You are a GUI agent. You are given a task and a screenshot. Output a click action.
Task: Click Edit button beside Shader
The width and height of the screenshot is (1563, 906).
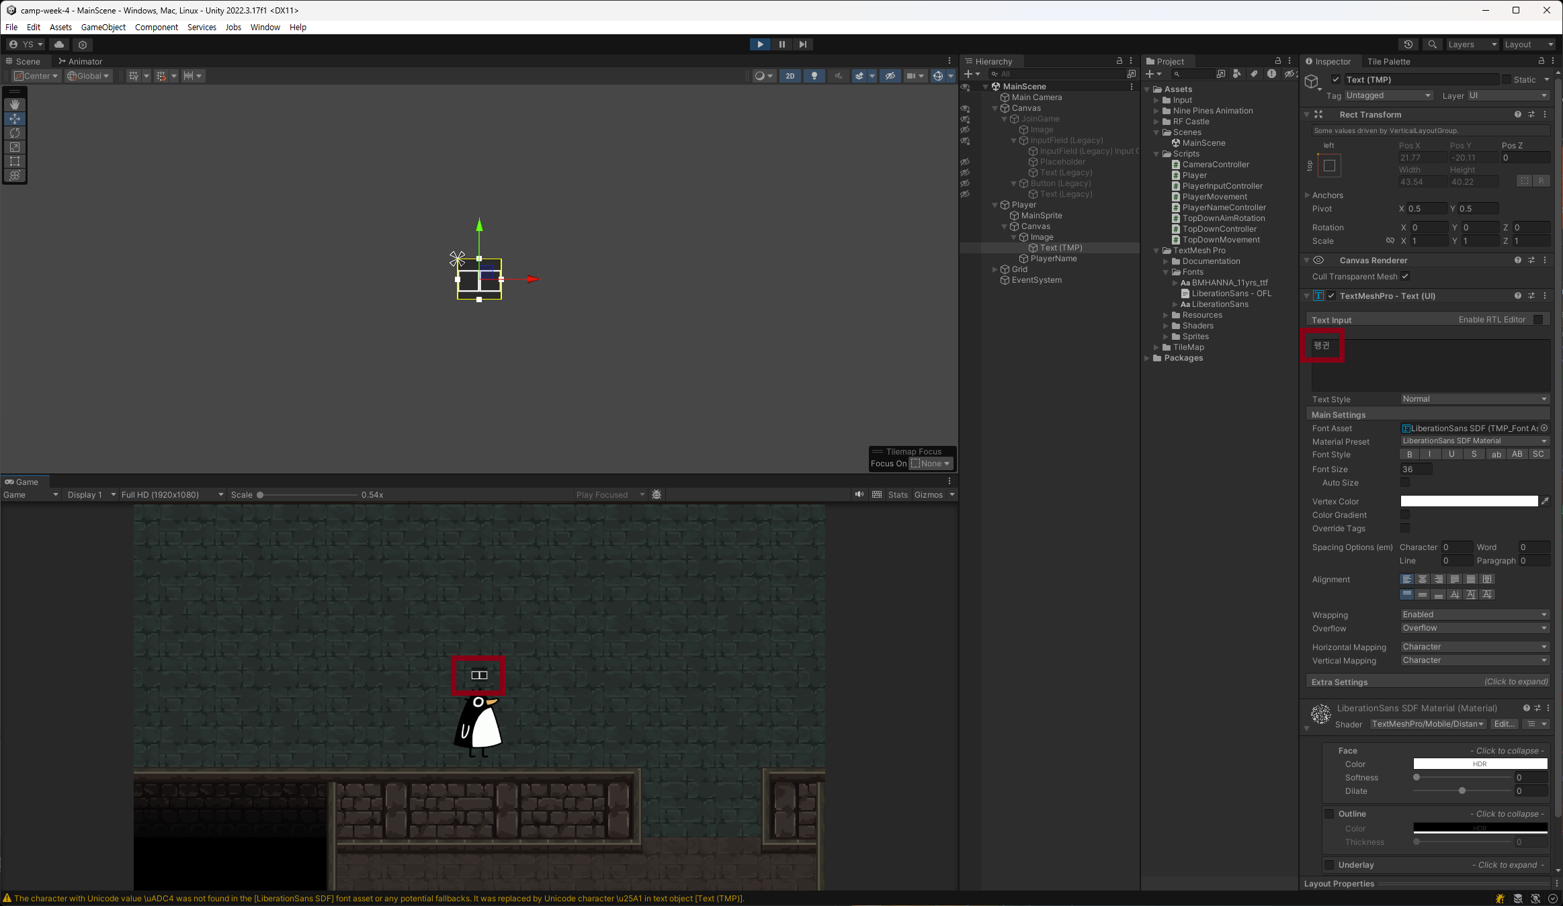1504,724
